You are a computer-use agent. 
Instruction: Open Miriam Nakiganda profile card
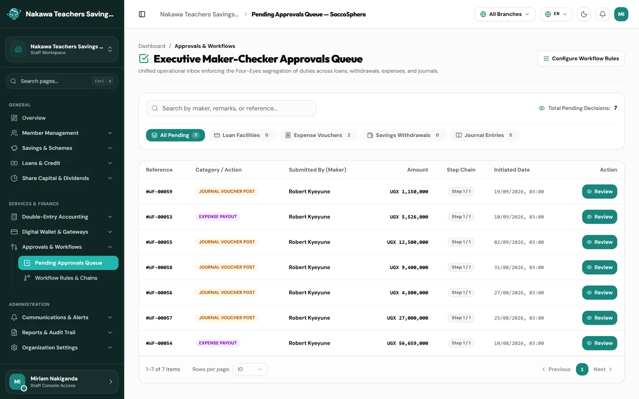point(62,382)
